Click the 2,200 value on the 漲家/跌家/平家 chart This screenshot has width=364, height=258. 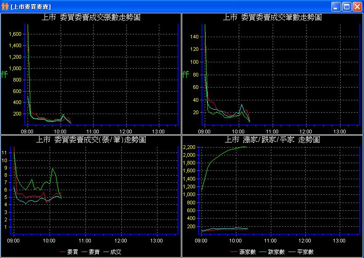tap(189, 147)
